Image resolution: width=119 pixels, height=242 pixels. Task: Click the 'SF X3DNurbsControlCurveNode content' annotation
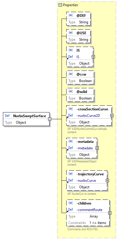(87, 130)
